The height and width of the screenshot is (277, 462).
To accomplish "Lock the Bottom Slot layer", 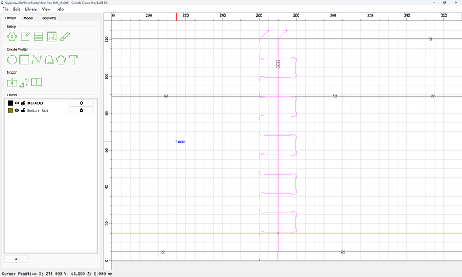I will (x=23, y=110).
